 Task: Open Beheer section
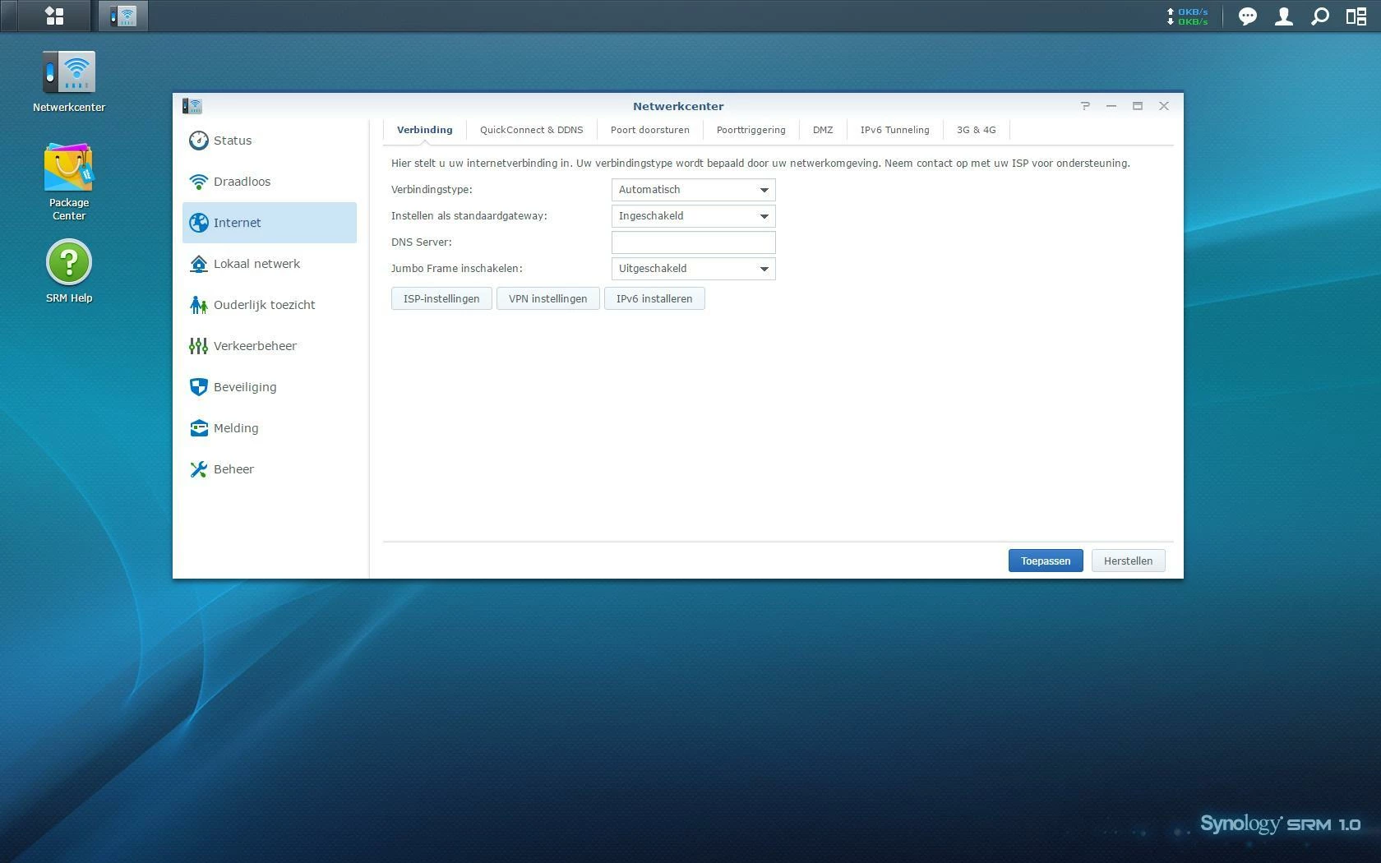tap(270, 469)
